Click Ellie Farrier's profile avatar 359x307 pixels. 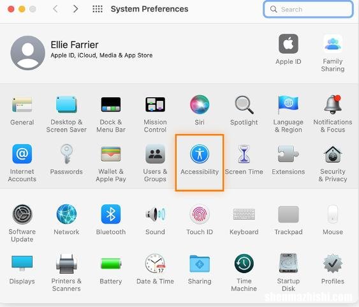27,53
